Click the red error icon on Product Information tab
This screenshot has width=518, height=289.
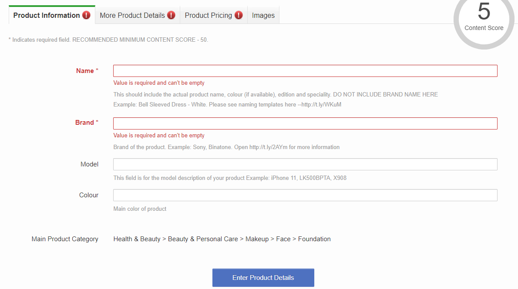[86, 15]
